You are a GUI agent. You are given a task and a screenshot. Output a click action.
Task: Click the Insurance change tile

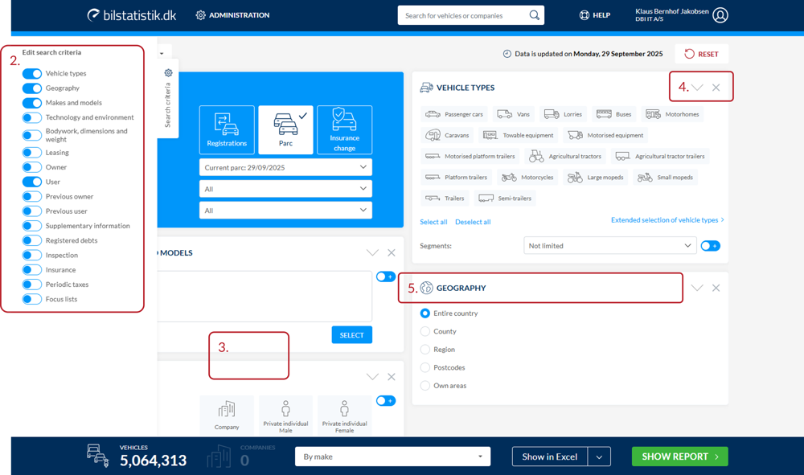pos(344,129)
